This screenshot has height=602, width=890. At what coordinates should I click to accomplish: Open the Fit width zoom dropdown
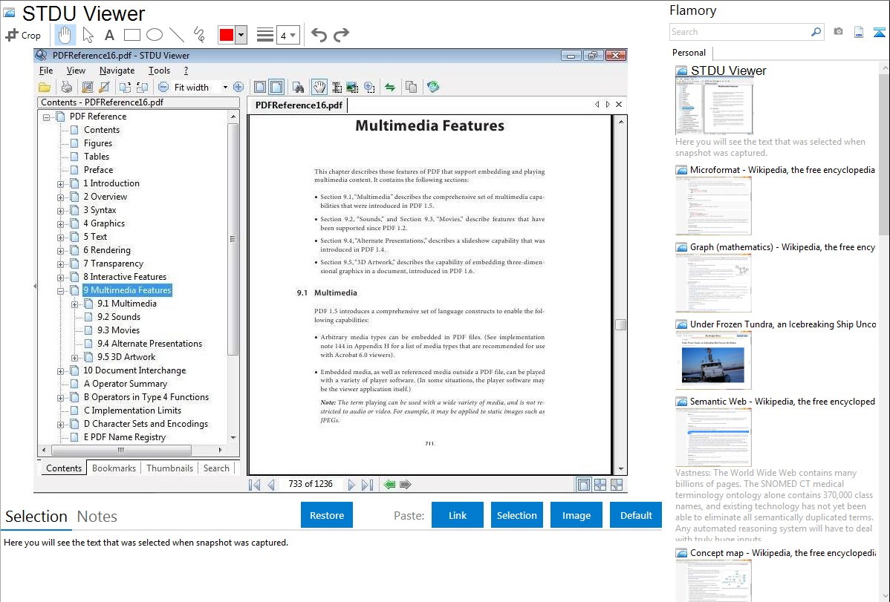[x=225, y=87]
